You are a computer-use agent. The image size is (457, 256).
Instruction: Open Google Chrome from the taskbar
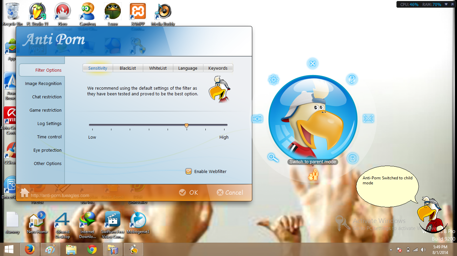tap(92, 249)
